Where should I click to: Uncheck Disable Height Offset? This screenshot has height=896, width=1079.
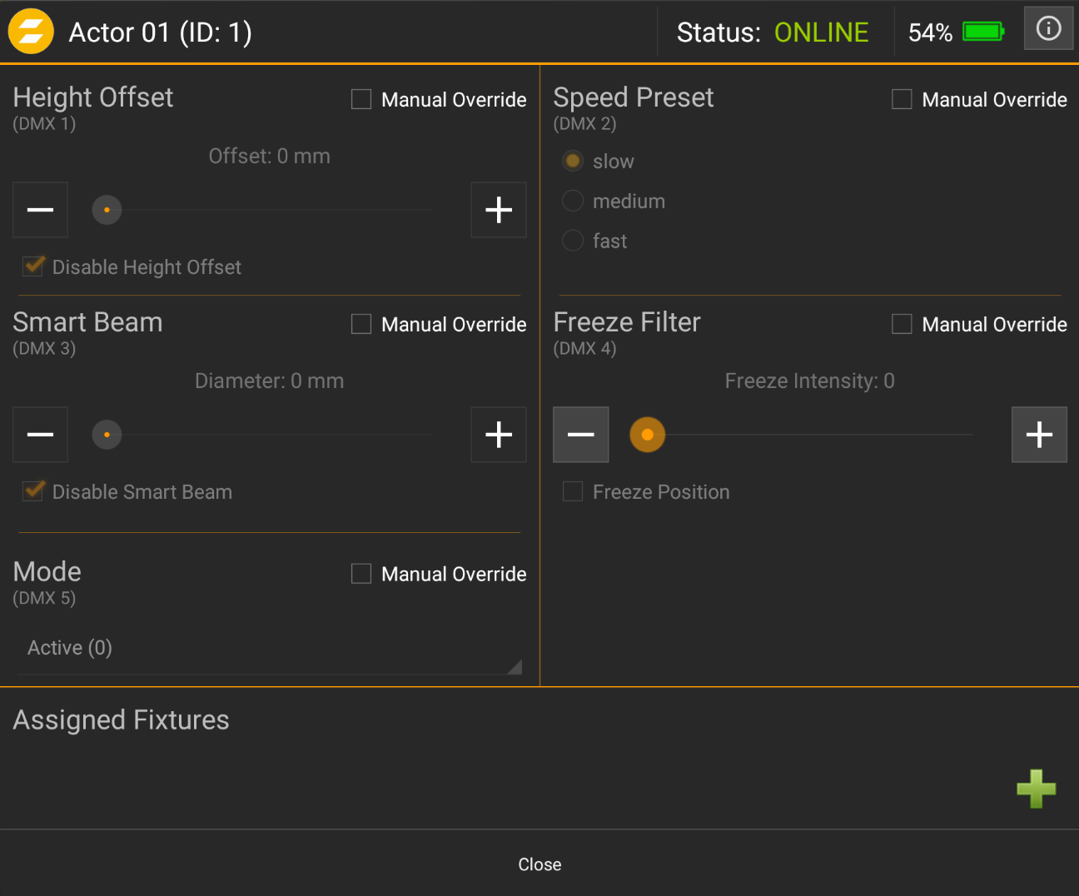tap(32, 266)
